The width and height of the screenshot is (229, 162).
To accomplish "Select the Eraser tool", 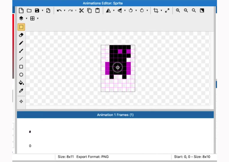I will coord(21,35).
